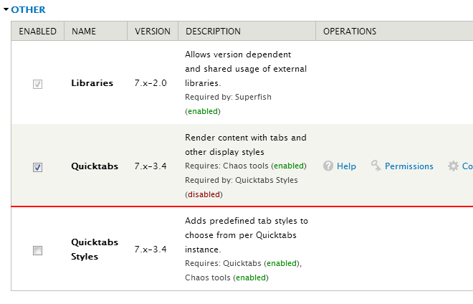The height and width of the screenshot is (304, 473).
Task: Open the partially visible Configure link
Action: coord(467,166)
